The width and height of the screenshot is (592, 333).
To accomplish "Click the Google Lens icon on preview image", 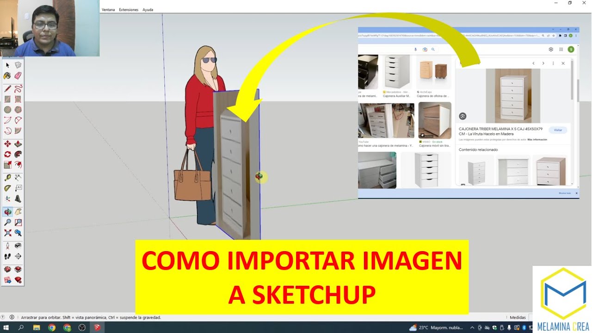I will pyautogui.click(x=462, y=116).
